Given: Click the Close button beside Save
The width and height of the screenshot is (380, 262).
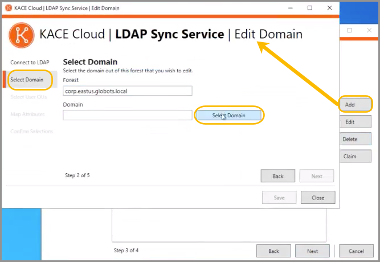Looking at the screenshot, I should 318,198.
